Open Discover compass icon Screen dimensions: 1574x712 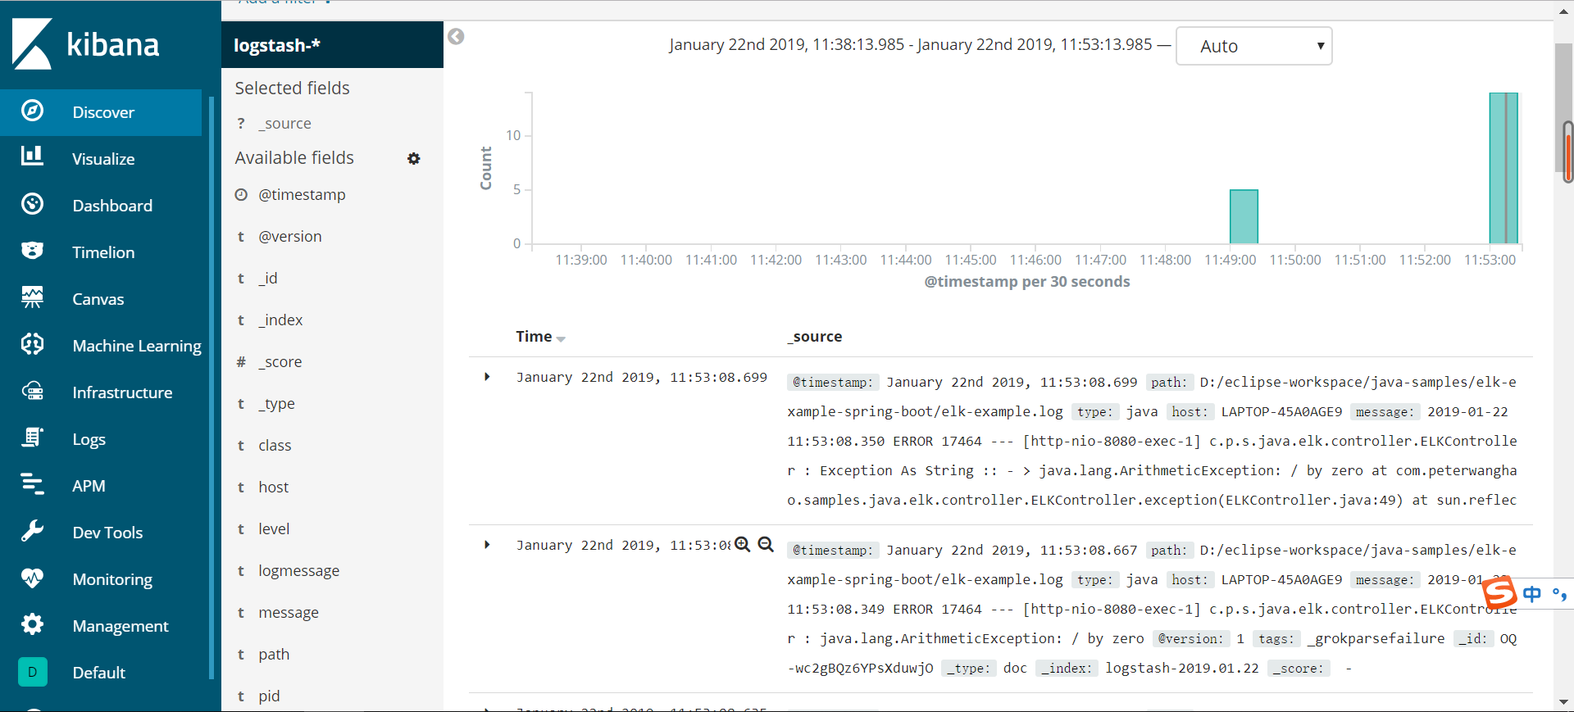pos(33,111)
